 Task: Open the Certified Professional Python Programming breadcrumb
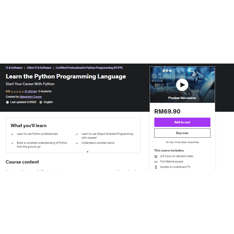tap(89, 68)
